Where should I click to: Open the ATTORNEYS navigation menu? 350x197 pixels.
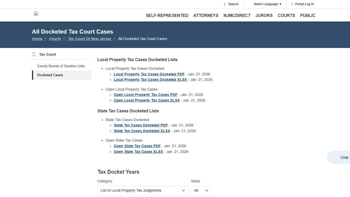tap(206, 15)
